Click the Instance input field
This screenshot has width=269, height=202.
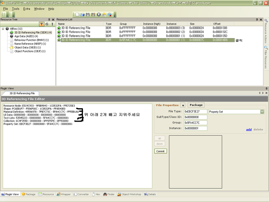pos(195,128)
